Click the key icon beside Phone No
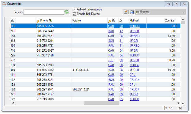Viewport: 191px width, 114px height. point(38,21)
